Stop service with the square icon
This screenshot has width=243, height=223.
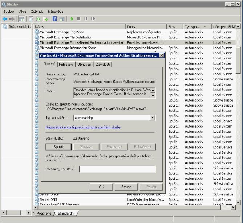point(78,19)
